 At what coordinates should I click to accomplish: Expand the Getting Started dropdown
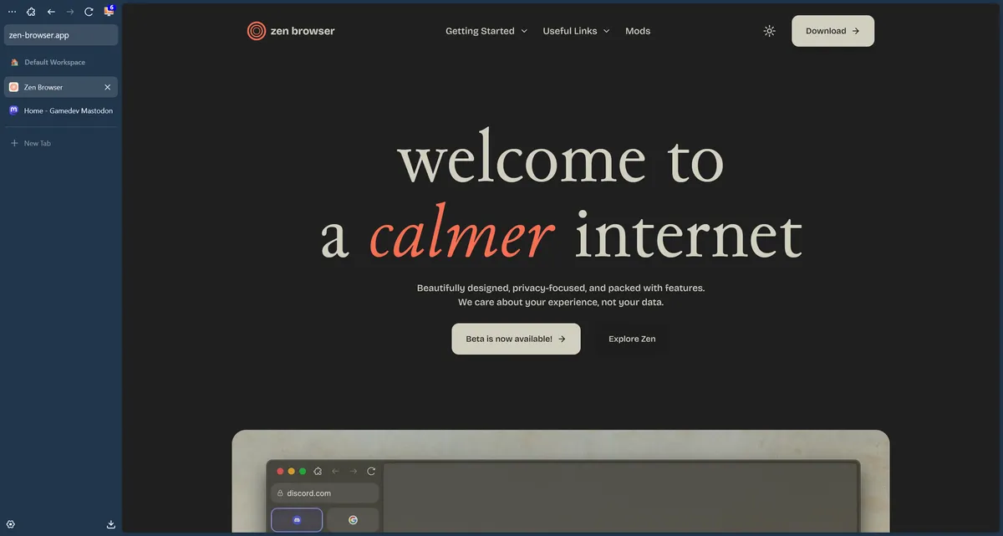click(486, 31)
